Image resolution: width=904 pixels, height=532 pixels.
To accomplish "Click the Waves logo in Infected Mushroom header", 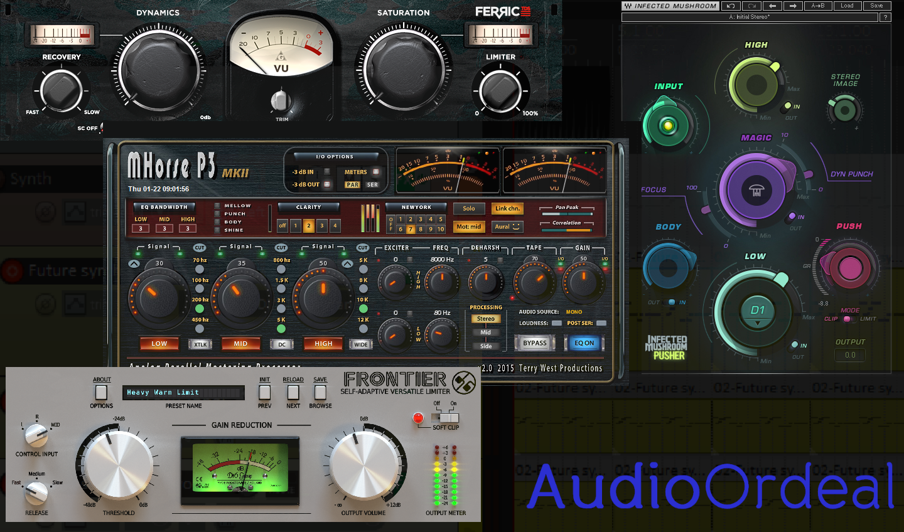I will [628, 6].
